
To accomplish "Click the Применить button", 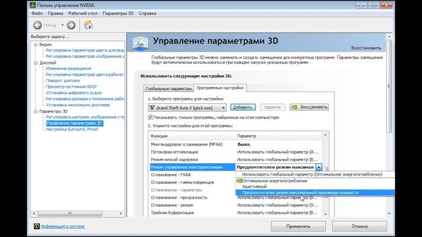I will 298,226.
